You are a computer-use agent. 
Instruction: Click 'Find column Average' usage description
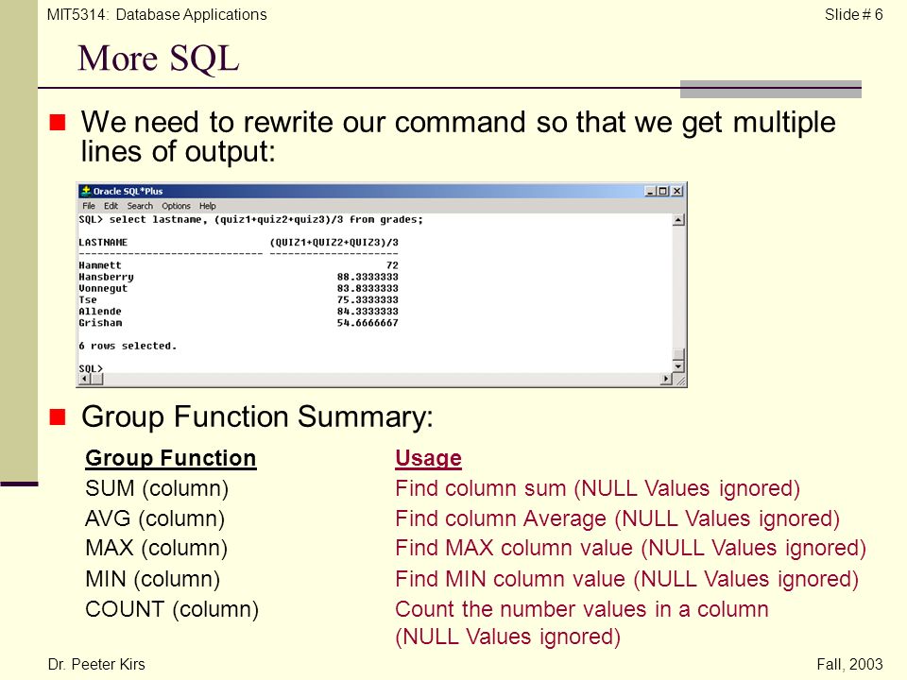point(617,519)
